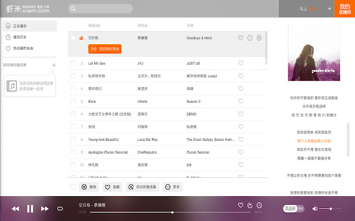The image size is (355, 221).
Task: Click the JYJ artist name
Action: pyautogui.click(x=140, y=64)
